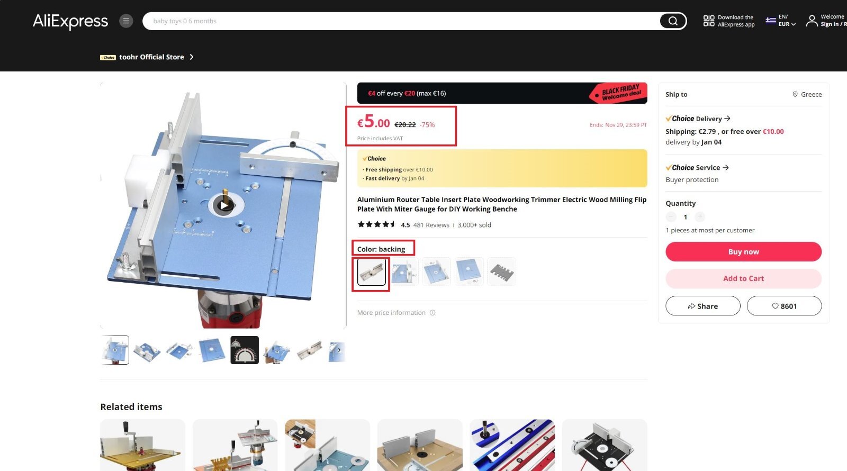The width and height of the screenshot is (847, 471).
Task: Increase quantity with the plus stepper
Action: point(700,216)
